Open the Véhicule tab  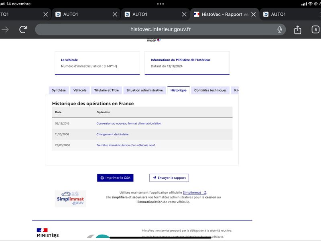(80, 90)
